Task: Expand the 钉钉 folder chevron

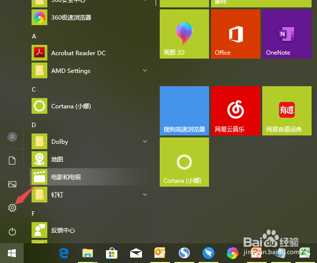Action: coord(145,195)
